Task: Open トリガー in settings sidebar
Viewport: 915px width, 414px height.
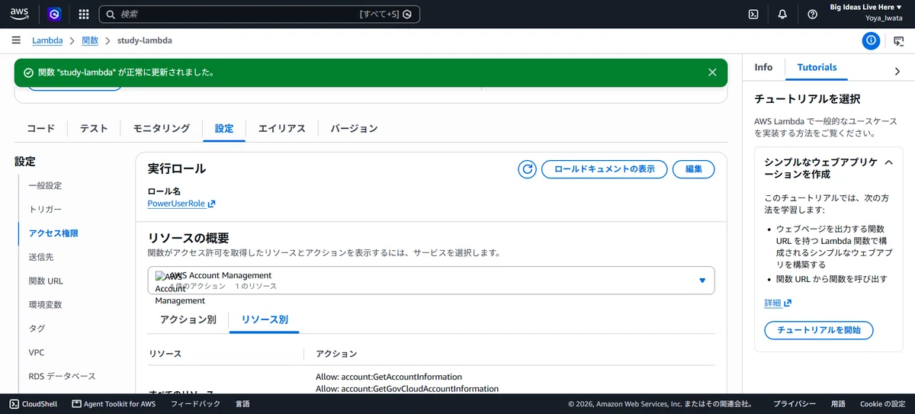Action: pyautogui.click(x=45, y=210)
